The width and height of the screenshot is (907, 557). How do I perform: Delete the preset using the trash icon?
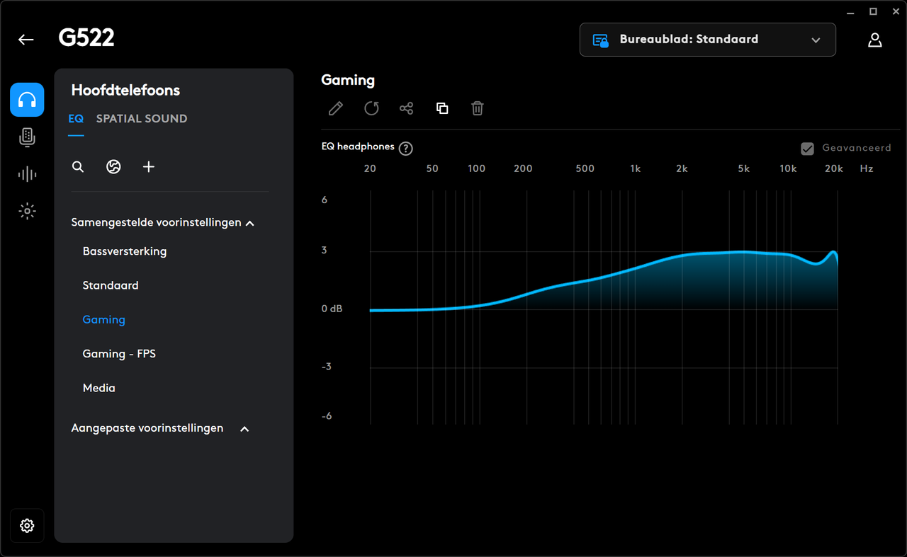point(478,108)
